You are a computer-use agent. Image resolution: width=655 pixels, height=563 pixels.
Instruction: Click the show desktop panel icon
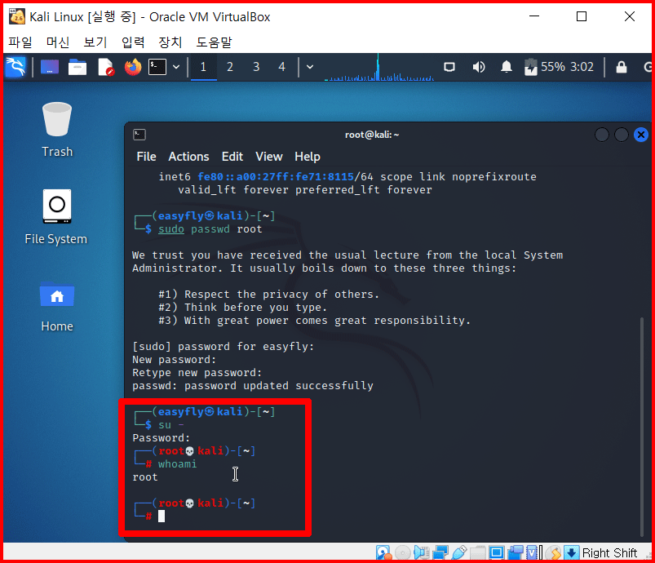click(49, 67)
